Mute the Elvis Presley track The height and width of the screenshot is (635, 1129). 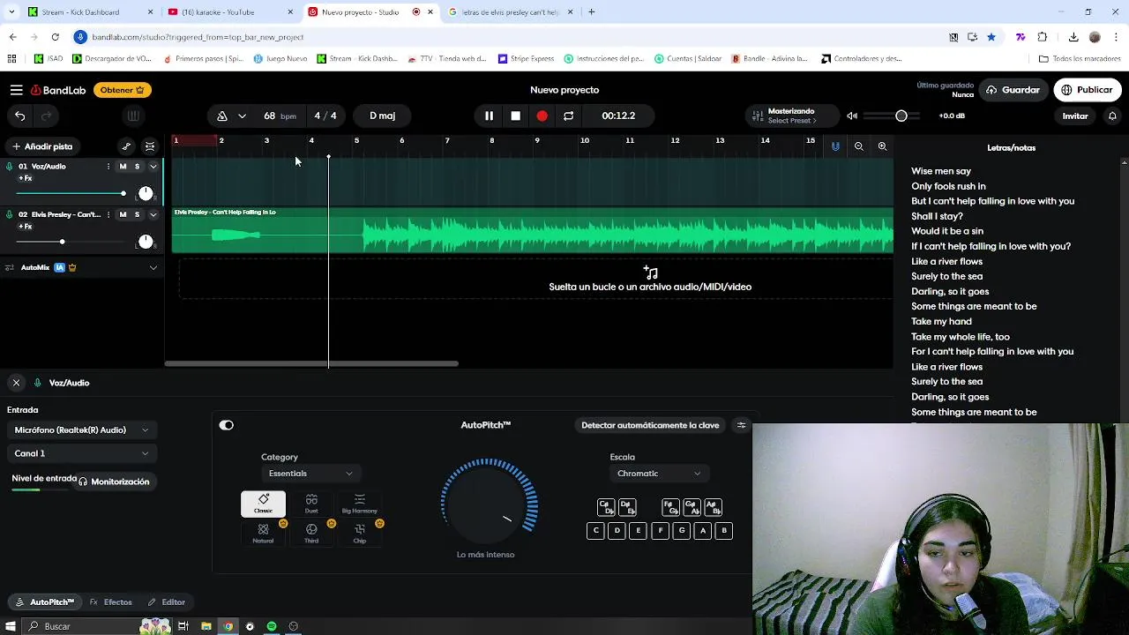coord(123,214)
